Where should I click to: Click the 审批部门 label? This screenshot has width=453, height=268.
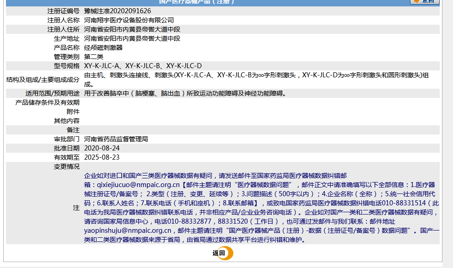point(66,139)
